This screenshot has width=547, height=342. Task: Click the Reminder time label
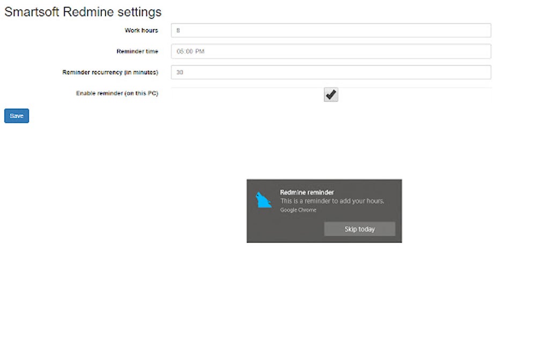(137, 51)
